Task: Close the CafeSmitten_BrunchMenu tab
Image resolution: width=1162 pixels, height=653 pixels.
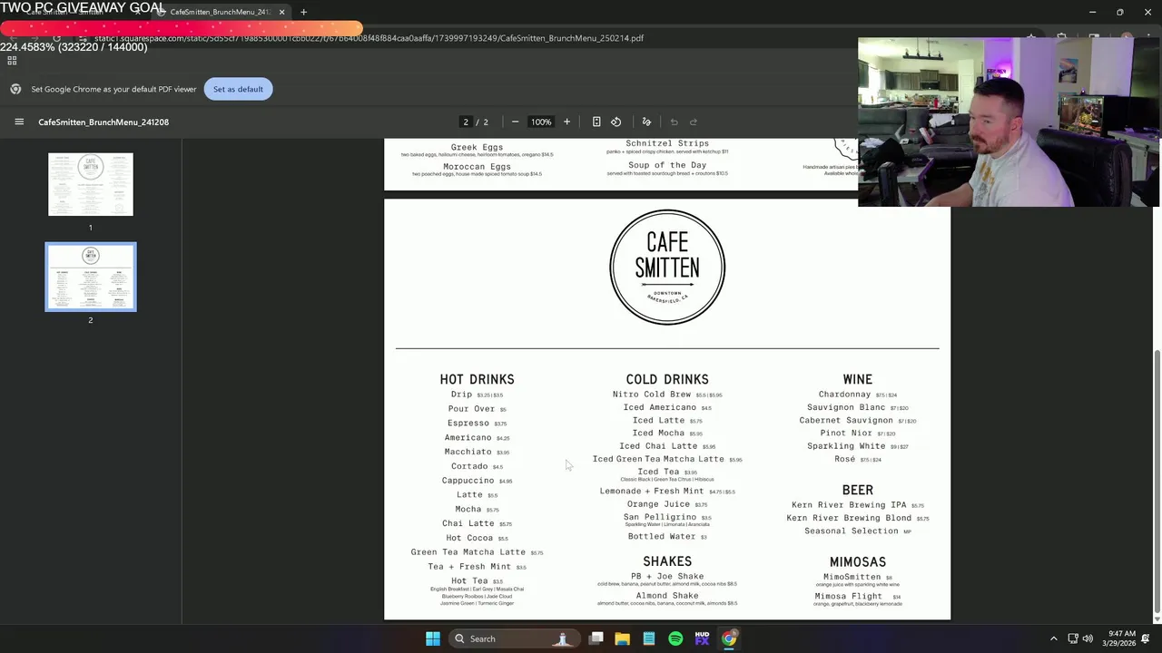Action: (281, 12)
